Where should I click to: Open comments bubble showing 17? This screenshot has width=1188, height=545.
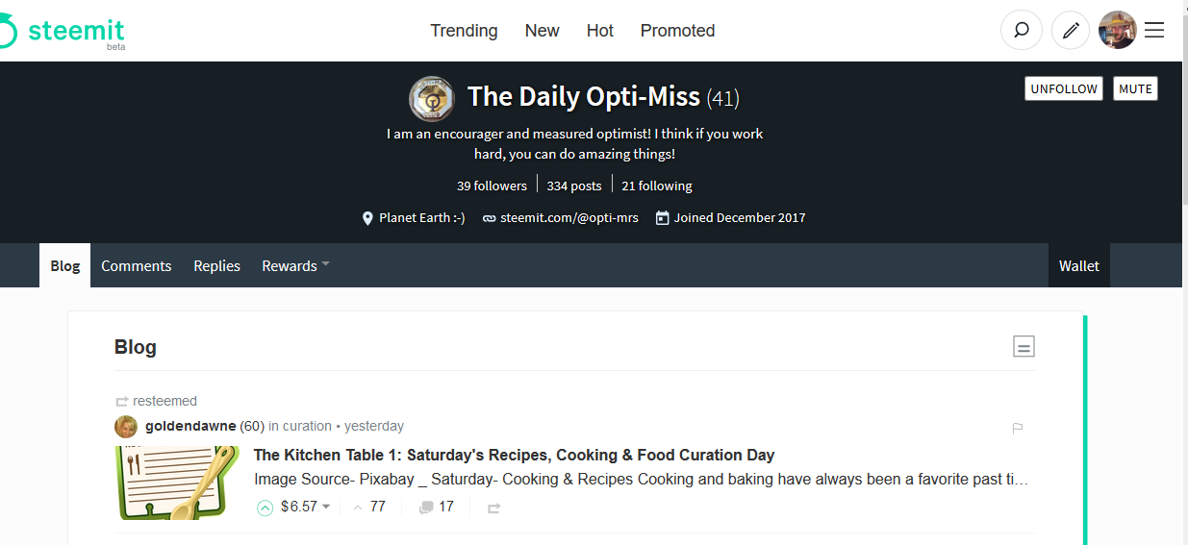437,507
